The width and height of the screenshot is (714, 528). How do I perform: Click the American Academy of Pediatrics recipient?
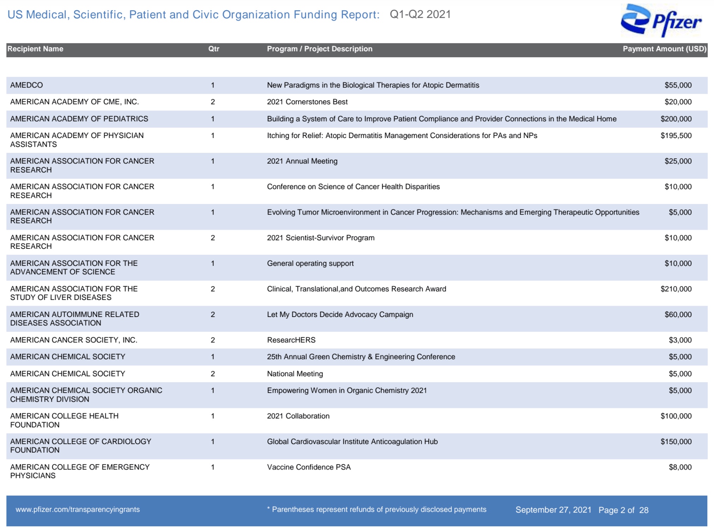(79, 119)
